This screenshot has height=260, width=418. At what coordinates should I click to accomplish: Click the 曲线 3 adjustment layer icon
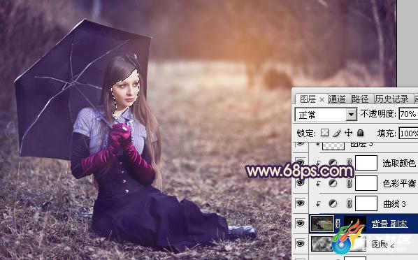pyautogui.click(x=333, y=203)
